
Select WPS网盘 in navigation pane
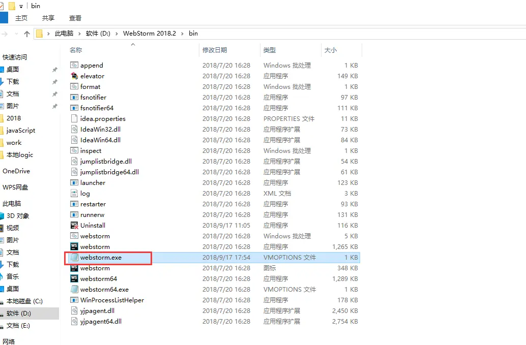(x=15, y=187)
